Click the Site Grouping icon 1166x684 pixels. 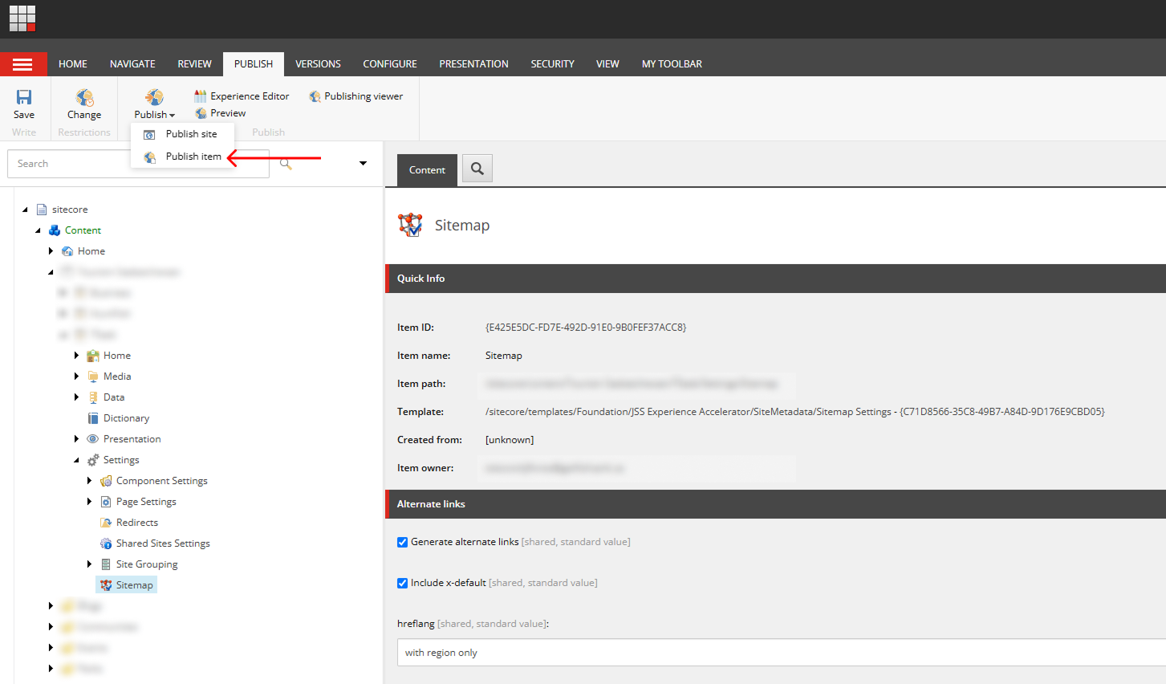(x=106, y=564)
